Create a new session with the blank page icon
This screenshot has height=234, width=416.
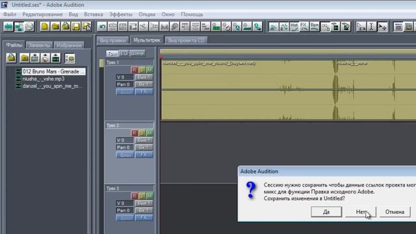[45, 27]
